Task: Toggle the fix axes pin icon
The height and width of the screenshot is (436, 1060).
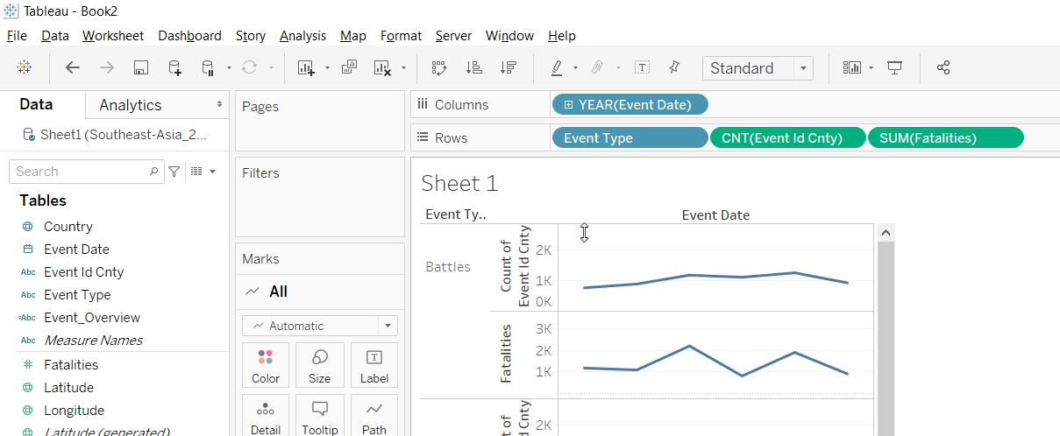Action: tap(673, 68)
